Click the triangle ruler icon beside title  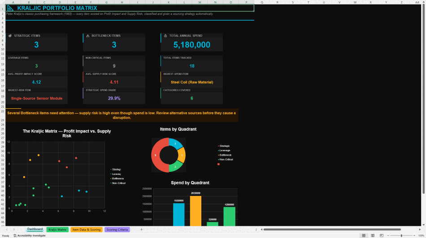click(x=10, y=8)
